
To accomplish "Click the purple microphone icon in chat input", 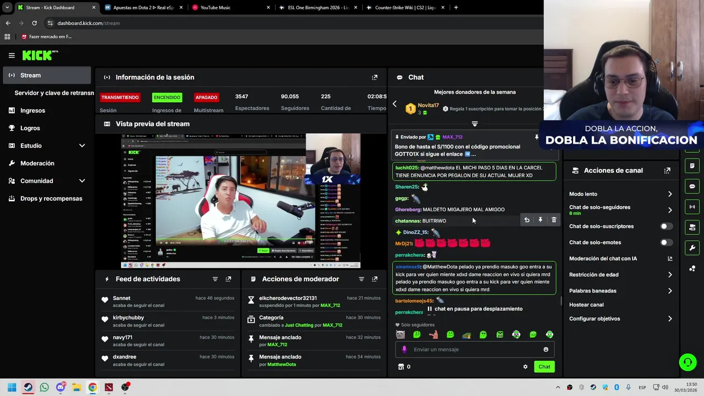I will click(x=404, y=349).
